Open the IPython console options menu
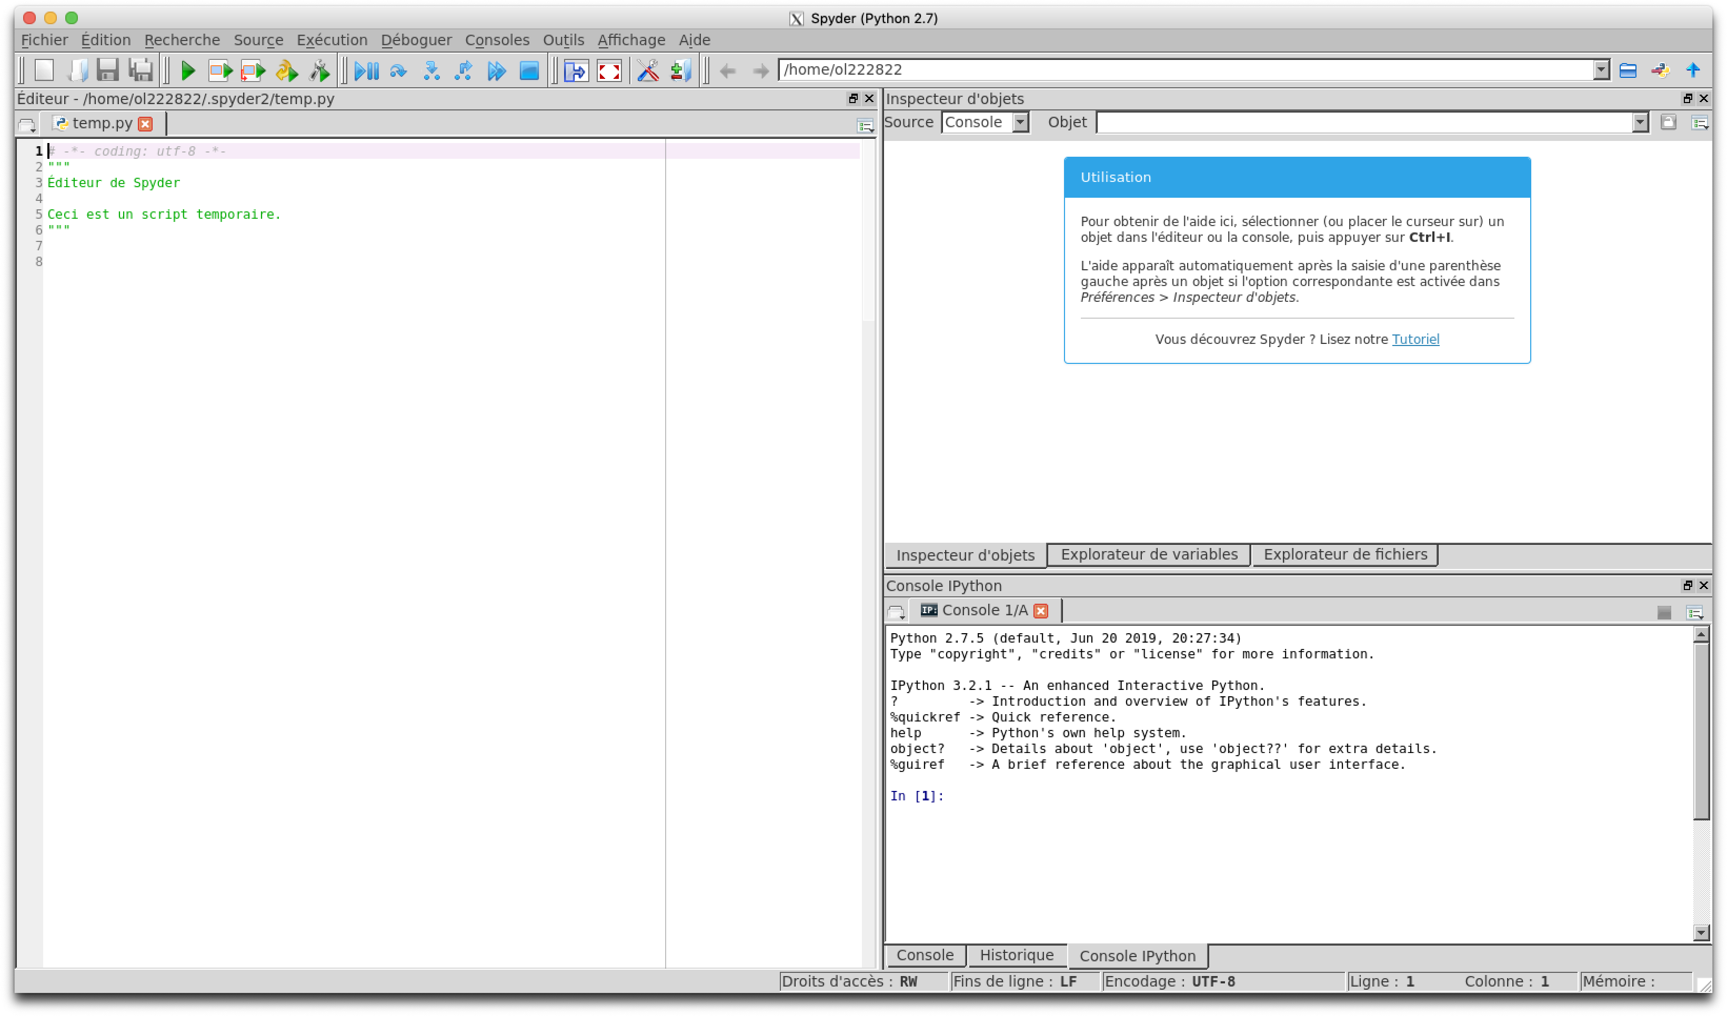 click(x=1695, y=613)
